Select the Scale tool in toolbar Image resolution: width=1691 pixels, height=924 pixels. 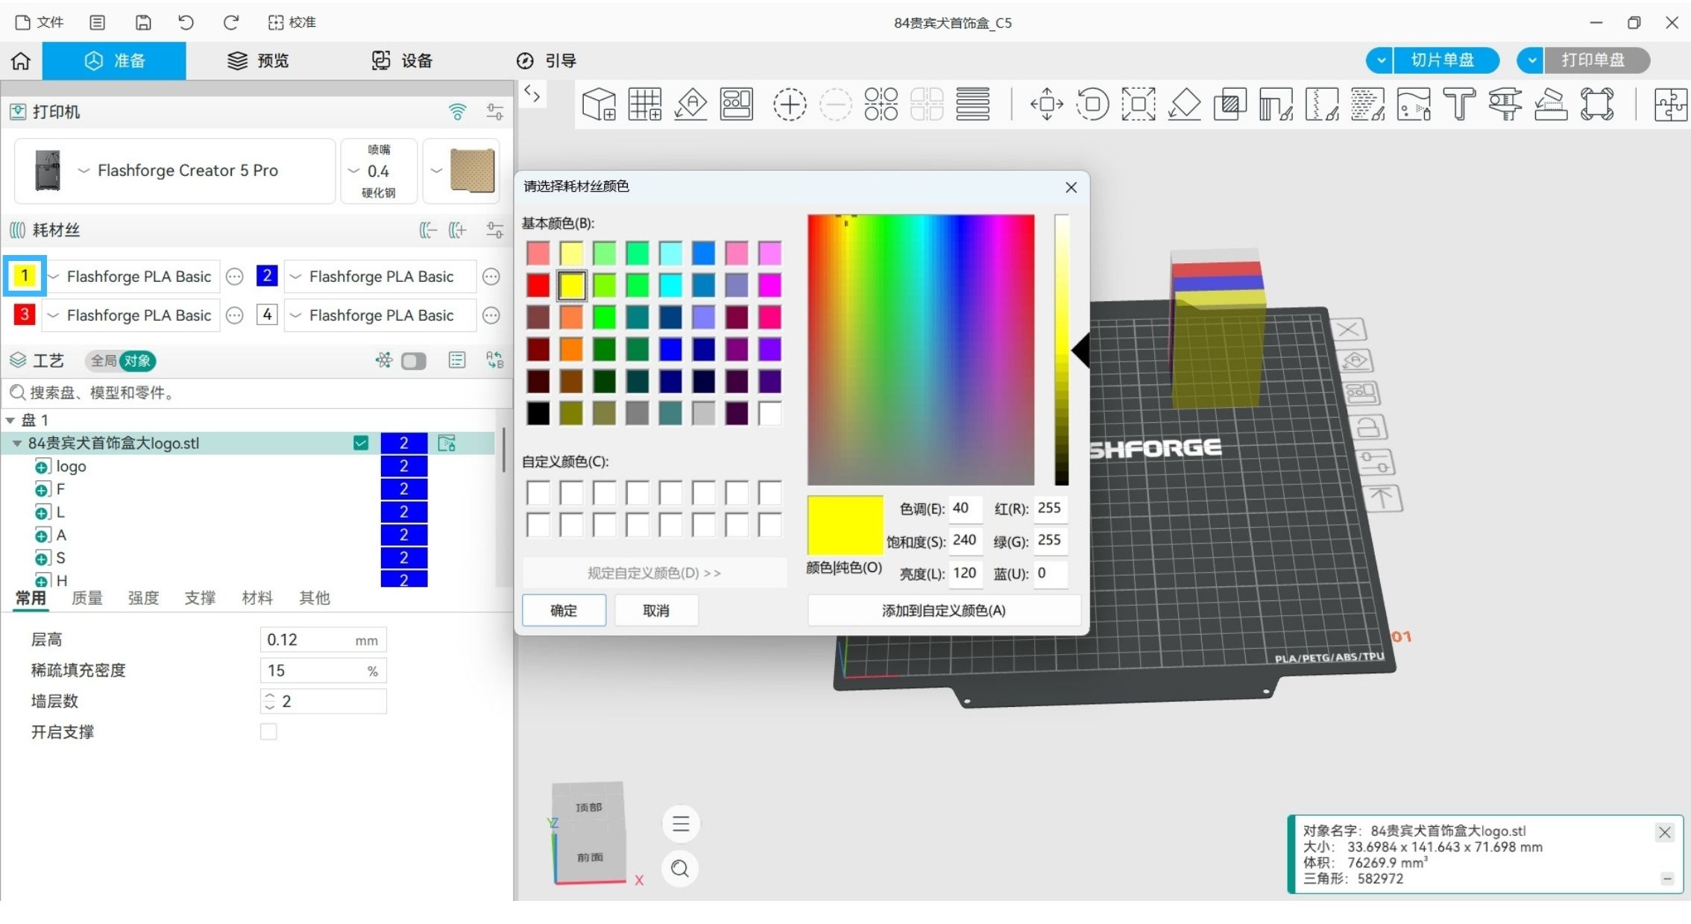1139,104
